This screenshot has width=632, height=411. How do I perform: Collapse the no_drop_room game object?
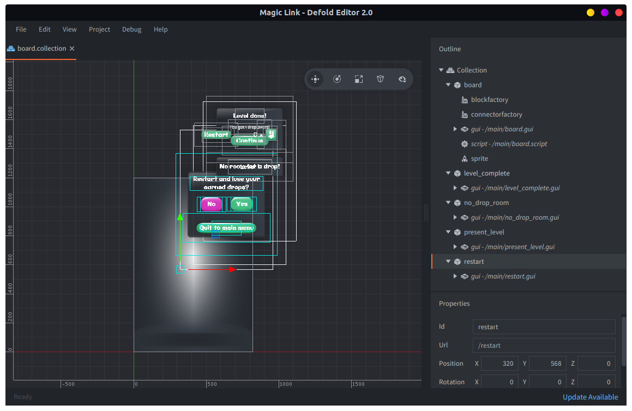coord(448,203)
